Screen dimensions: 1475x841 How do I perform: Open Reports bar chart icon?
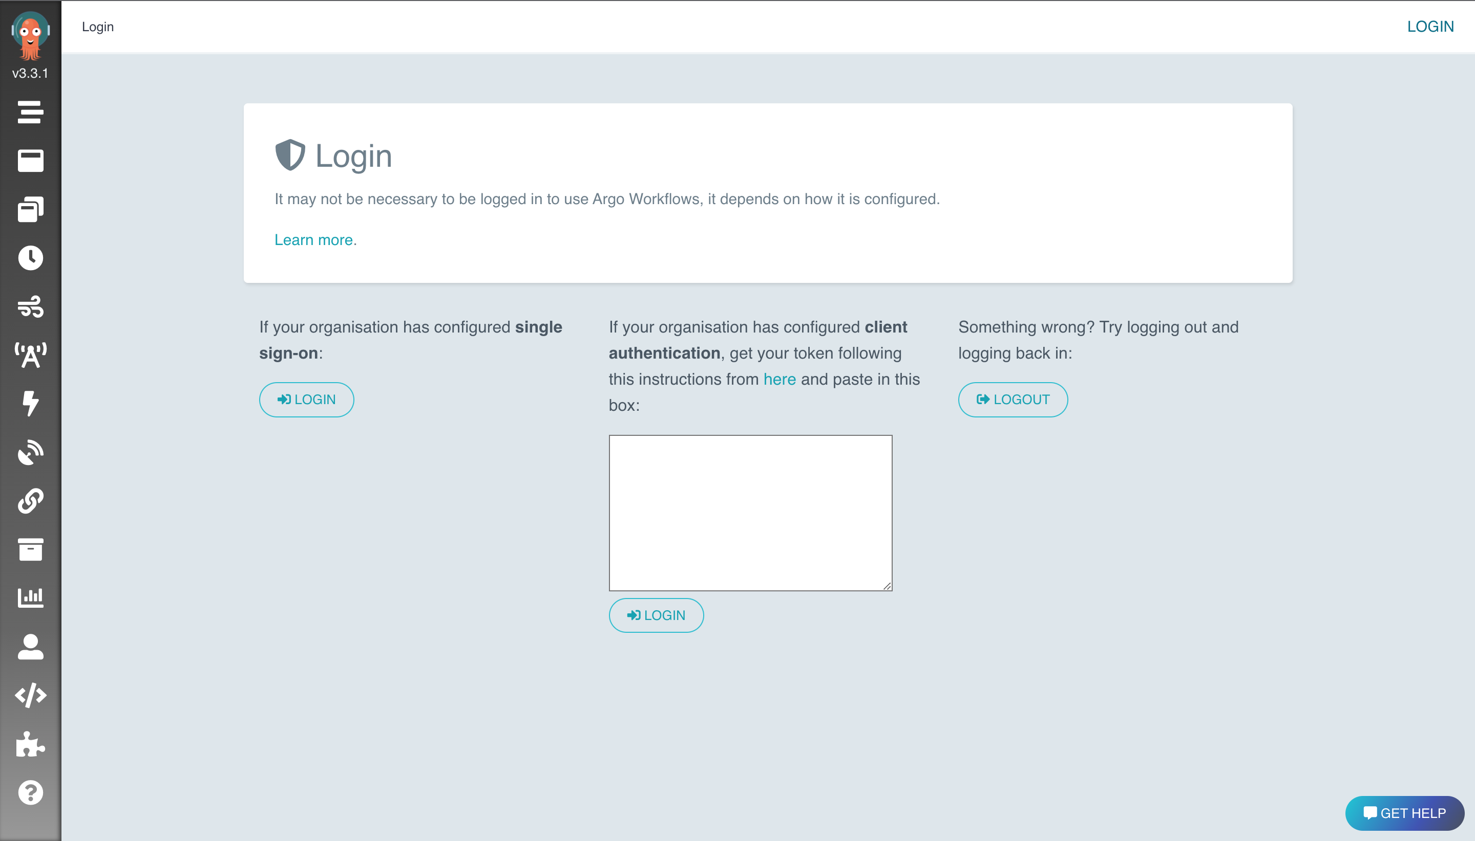30,598
